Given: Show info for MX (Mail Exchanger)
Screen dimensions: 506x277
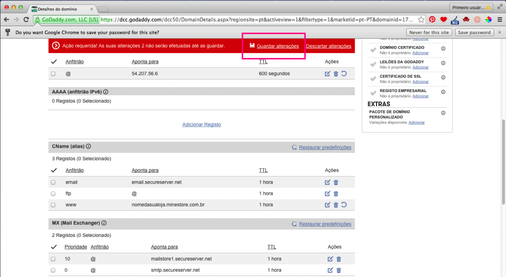Looking at the screenshot, I should (x=104, y=223).
